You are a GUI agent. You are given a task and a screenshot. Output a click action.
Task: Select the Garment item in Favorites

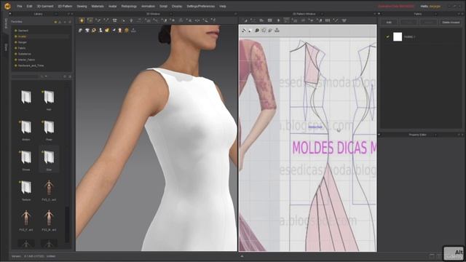pyautogui.click(x=23, y=31)
